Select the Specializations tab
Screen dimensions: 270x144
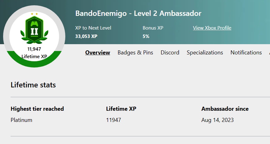pyautogui.click(x=205, y=53)
